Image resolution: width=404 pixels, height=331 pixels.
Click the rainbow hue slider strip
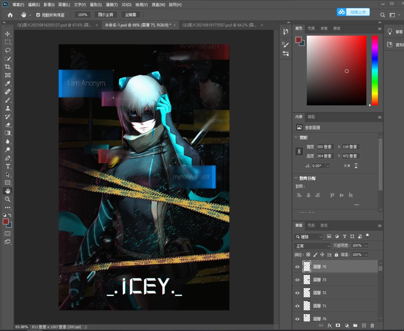[375, 70]
